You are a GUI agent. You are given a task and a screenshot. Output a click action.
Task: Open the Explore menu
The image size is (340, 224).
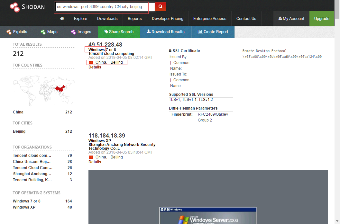(x=80, y=19)
